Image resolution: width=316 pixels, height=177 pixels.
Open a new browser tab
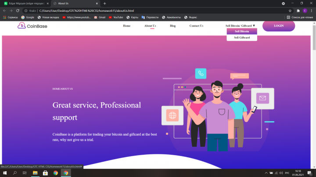[x=104, y=3]
